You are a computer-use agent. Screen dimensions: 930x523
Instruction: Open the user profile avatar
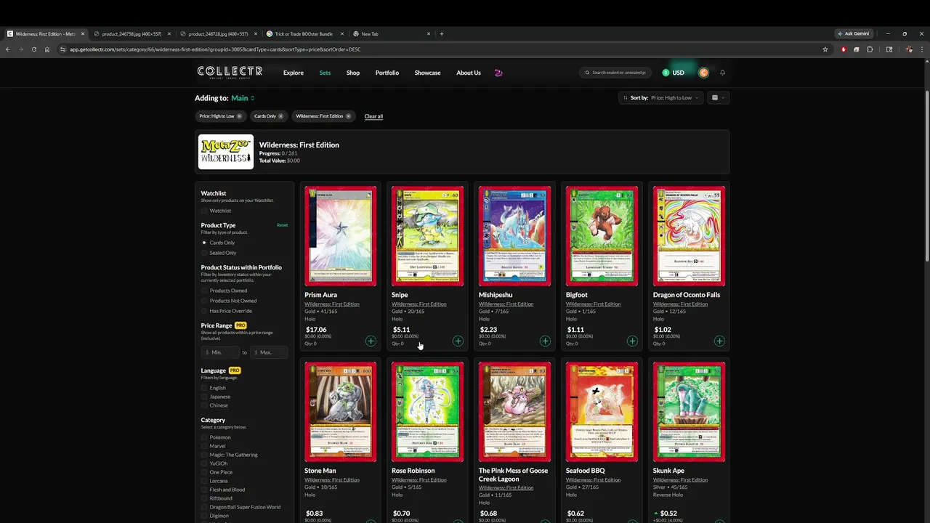pos(703,73)
